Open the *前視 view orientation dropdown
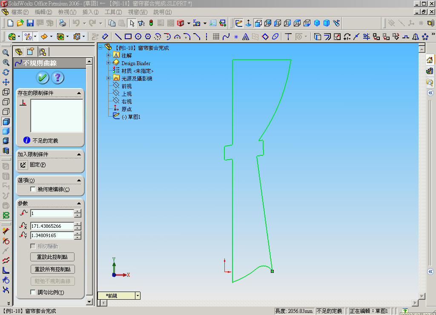 coord(138,296)
